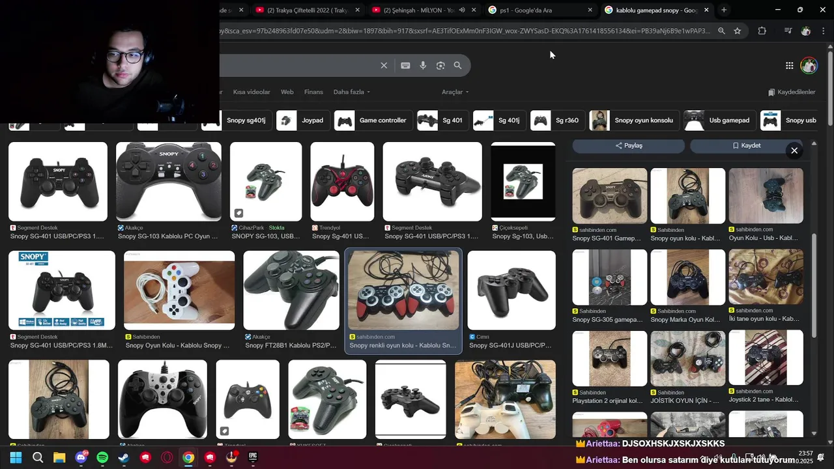
Task: Open page zoom indicator in address bar
Action: coord(721,31)
